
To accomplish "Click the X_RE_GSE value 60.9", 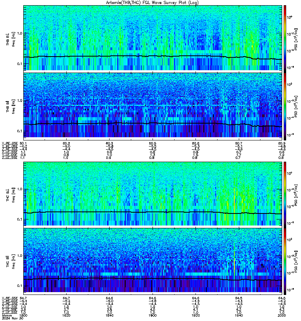I will [282, 143].
